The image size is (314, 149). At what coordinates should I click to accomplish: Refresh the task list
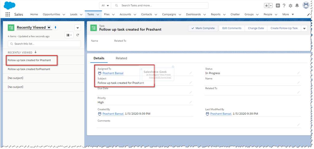point(78,35)
